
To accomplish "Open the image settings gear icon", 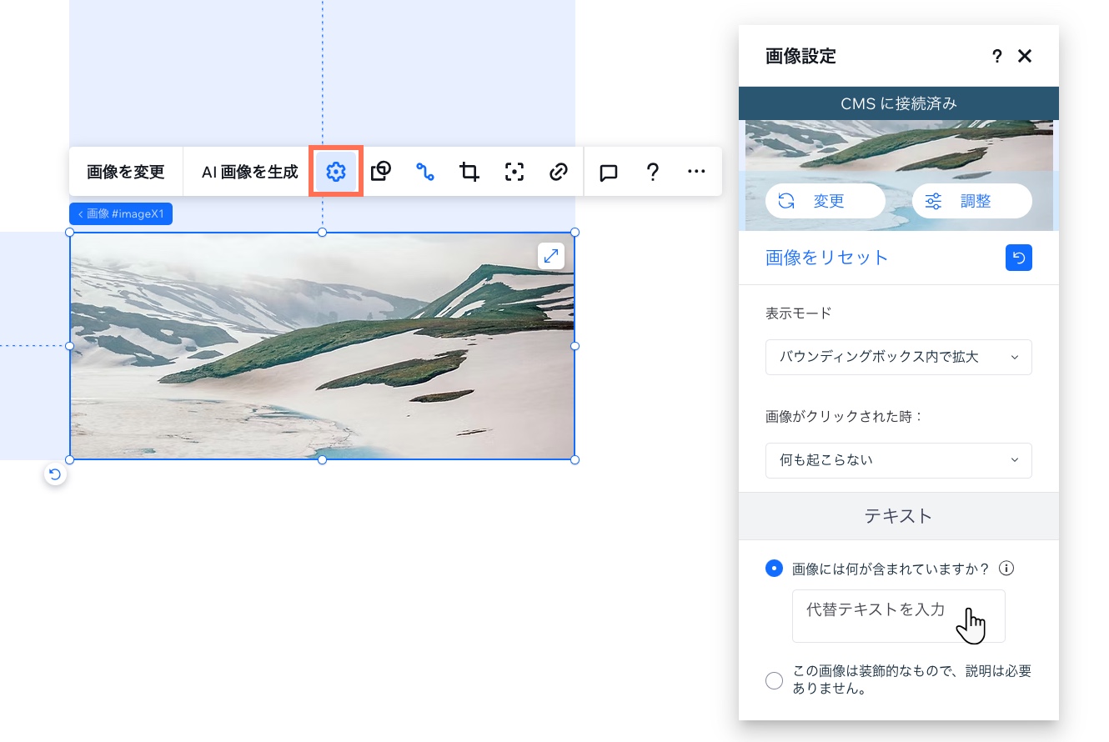I will (336, 171).
